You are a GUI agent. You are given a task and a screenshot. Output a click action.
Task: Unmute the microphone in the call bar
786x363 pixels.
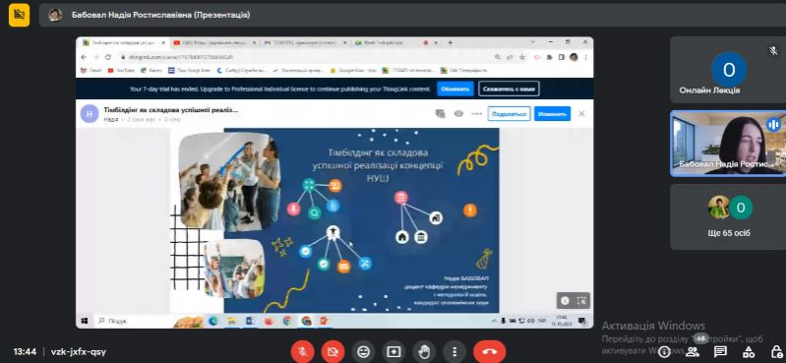(x=303, y=351)
